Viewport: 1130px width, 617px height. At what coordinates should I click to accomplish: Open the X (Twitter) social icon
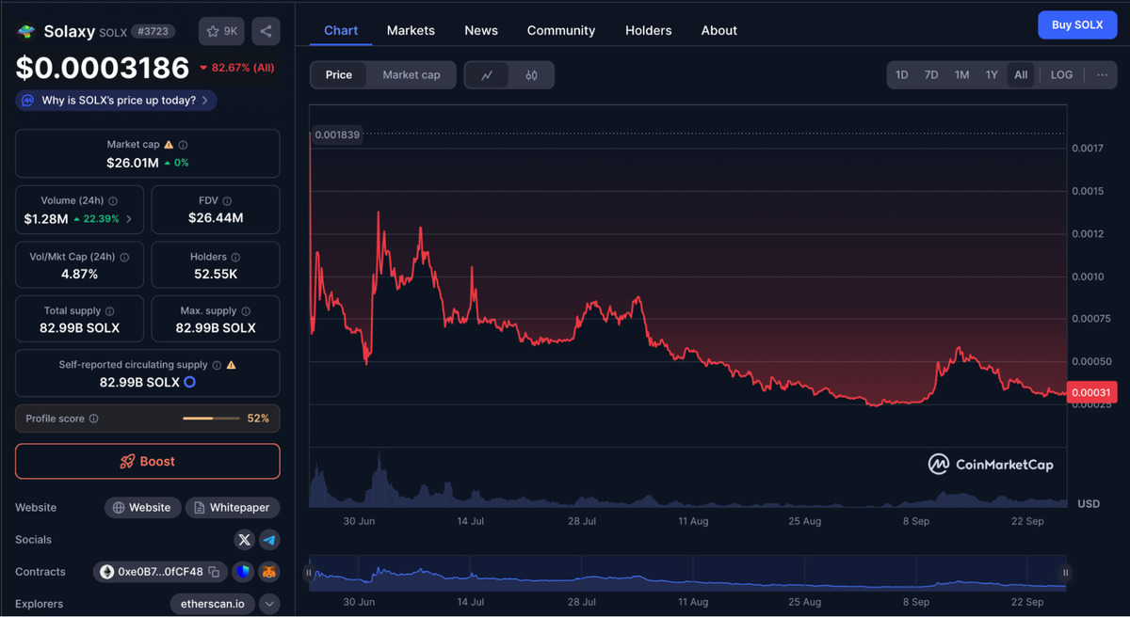[x=245, y=540]
